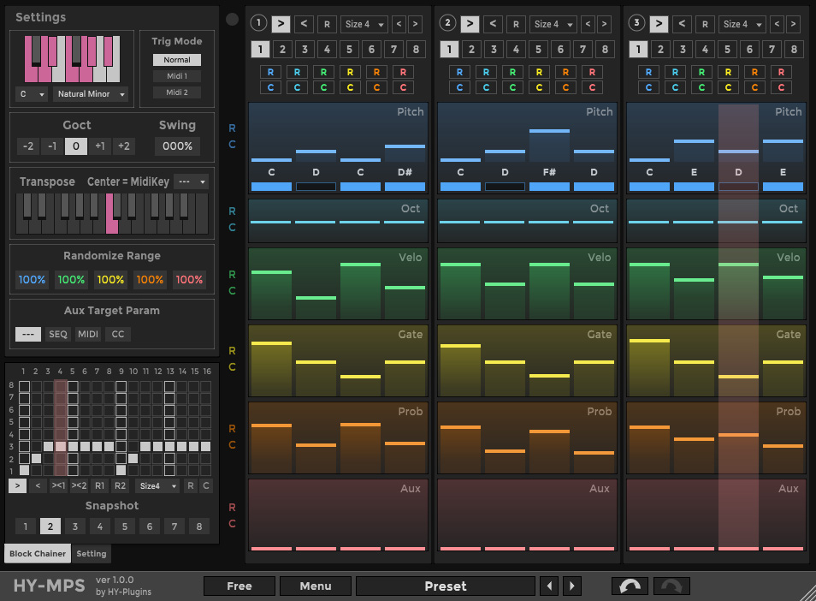
Task: Select Snapshot 2
Action: tap(50, 527)
